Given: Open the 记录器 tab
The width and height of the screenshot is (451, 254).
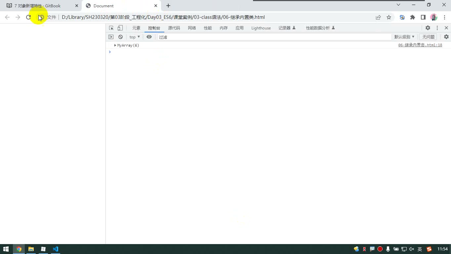Looking at the screenshot, I should pyautogui.click(x=287, y=28).
